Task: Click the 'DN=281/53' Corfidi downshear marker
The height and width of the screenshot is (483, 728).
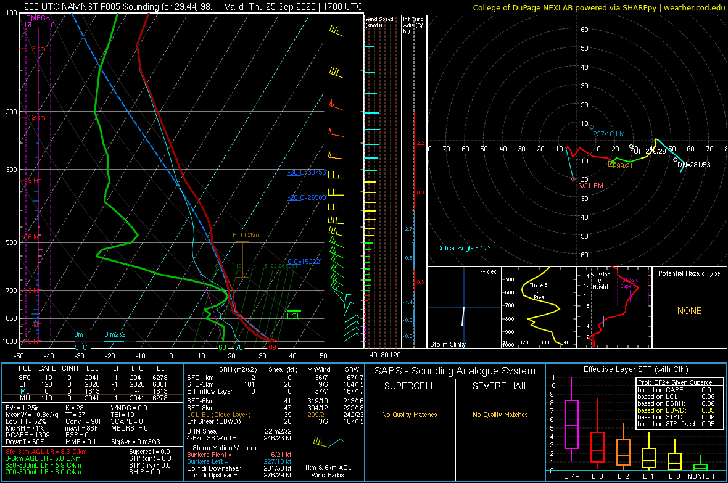Action: pos(693,165)
